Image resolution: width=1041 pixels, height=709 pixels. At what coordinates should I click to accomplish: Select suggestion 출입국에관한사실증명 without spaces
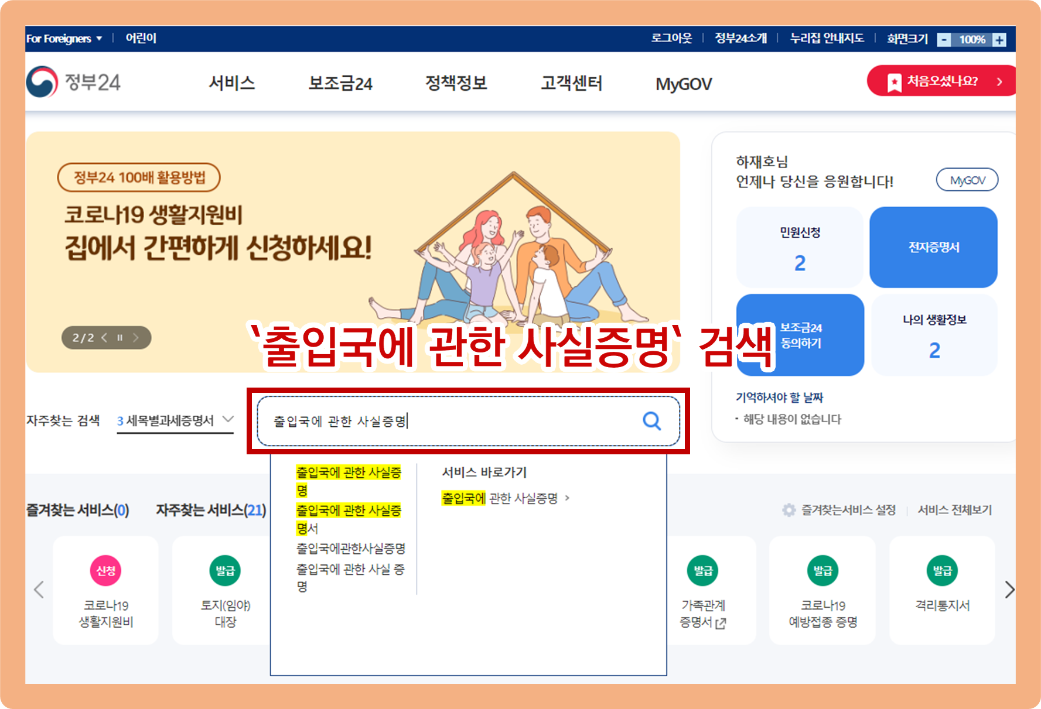pyautogui.click(x=350, y=548)
